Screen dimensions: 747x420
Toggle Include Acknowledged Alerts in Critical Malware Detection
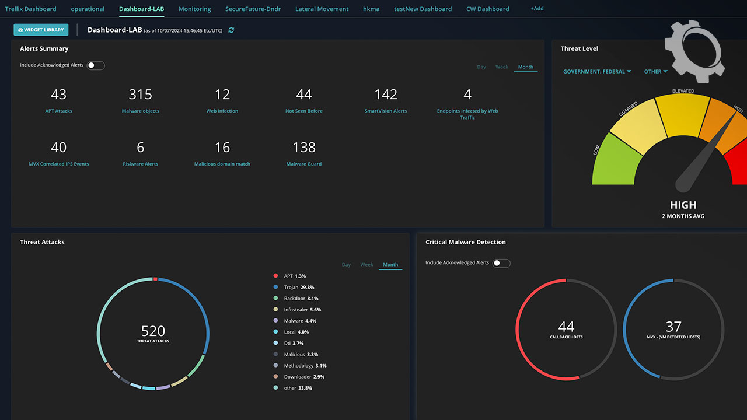click(x=501, y=263)
